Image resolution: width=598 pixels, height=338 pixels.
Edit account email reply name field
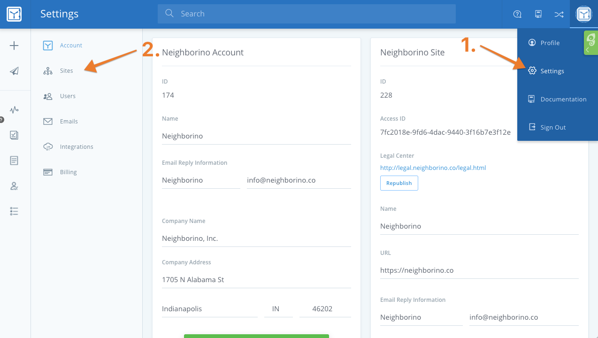coord(201,180)
